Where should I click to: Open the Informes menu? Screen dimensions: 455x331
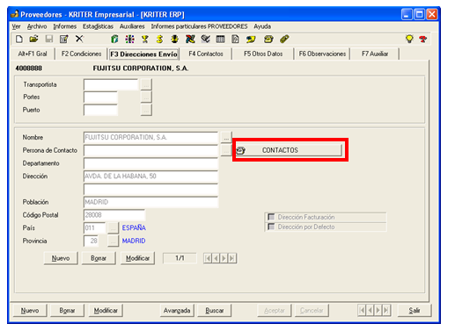64,26
